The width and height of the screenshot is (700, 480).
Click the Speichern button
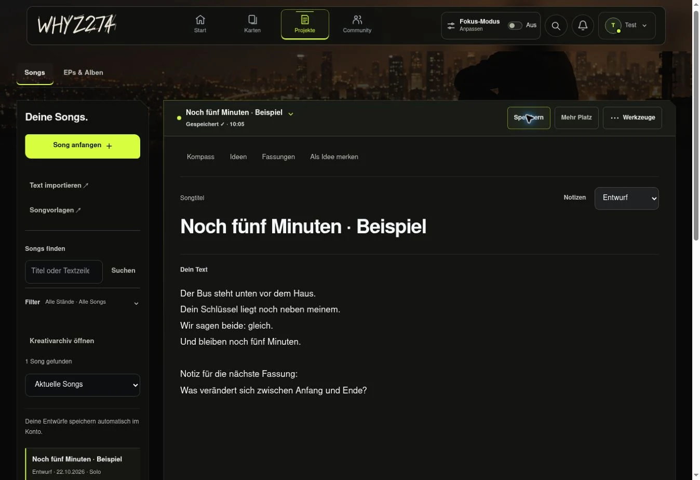[x=529, y=118]
